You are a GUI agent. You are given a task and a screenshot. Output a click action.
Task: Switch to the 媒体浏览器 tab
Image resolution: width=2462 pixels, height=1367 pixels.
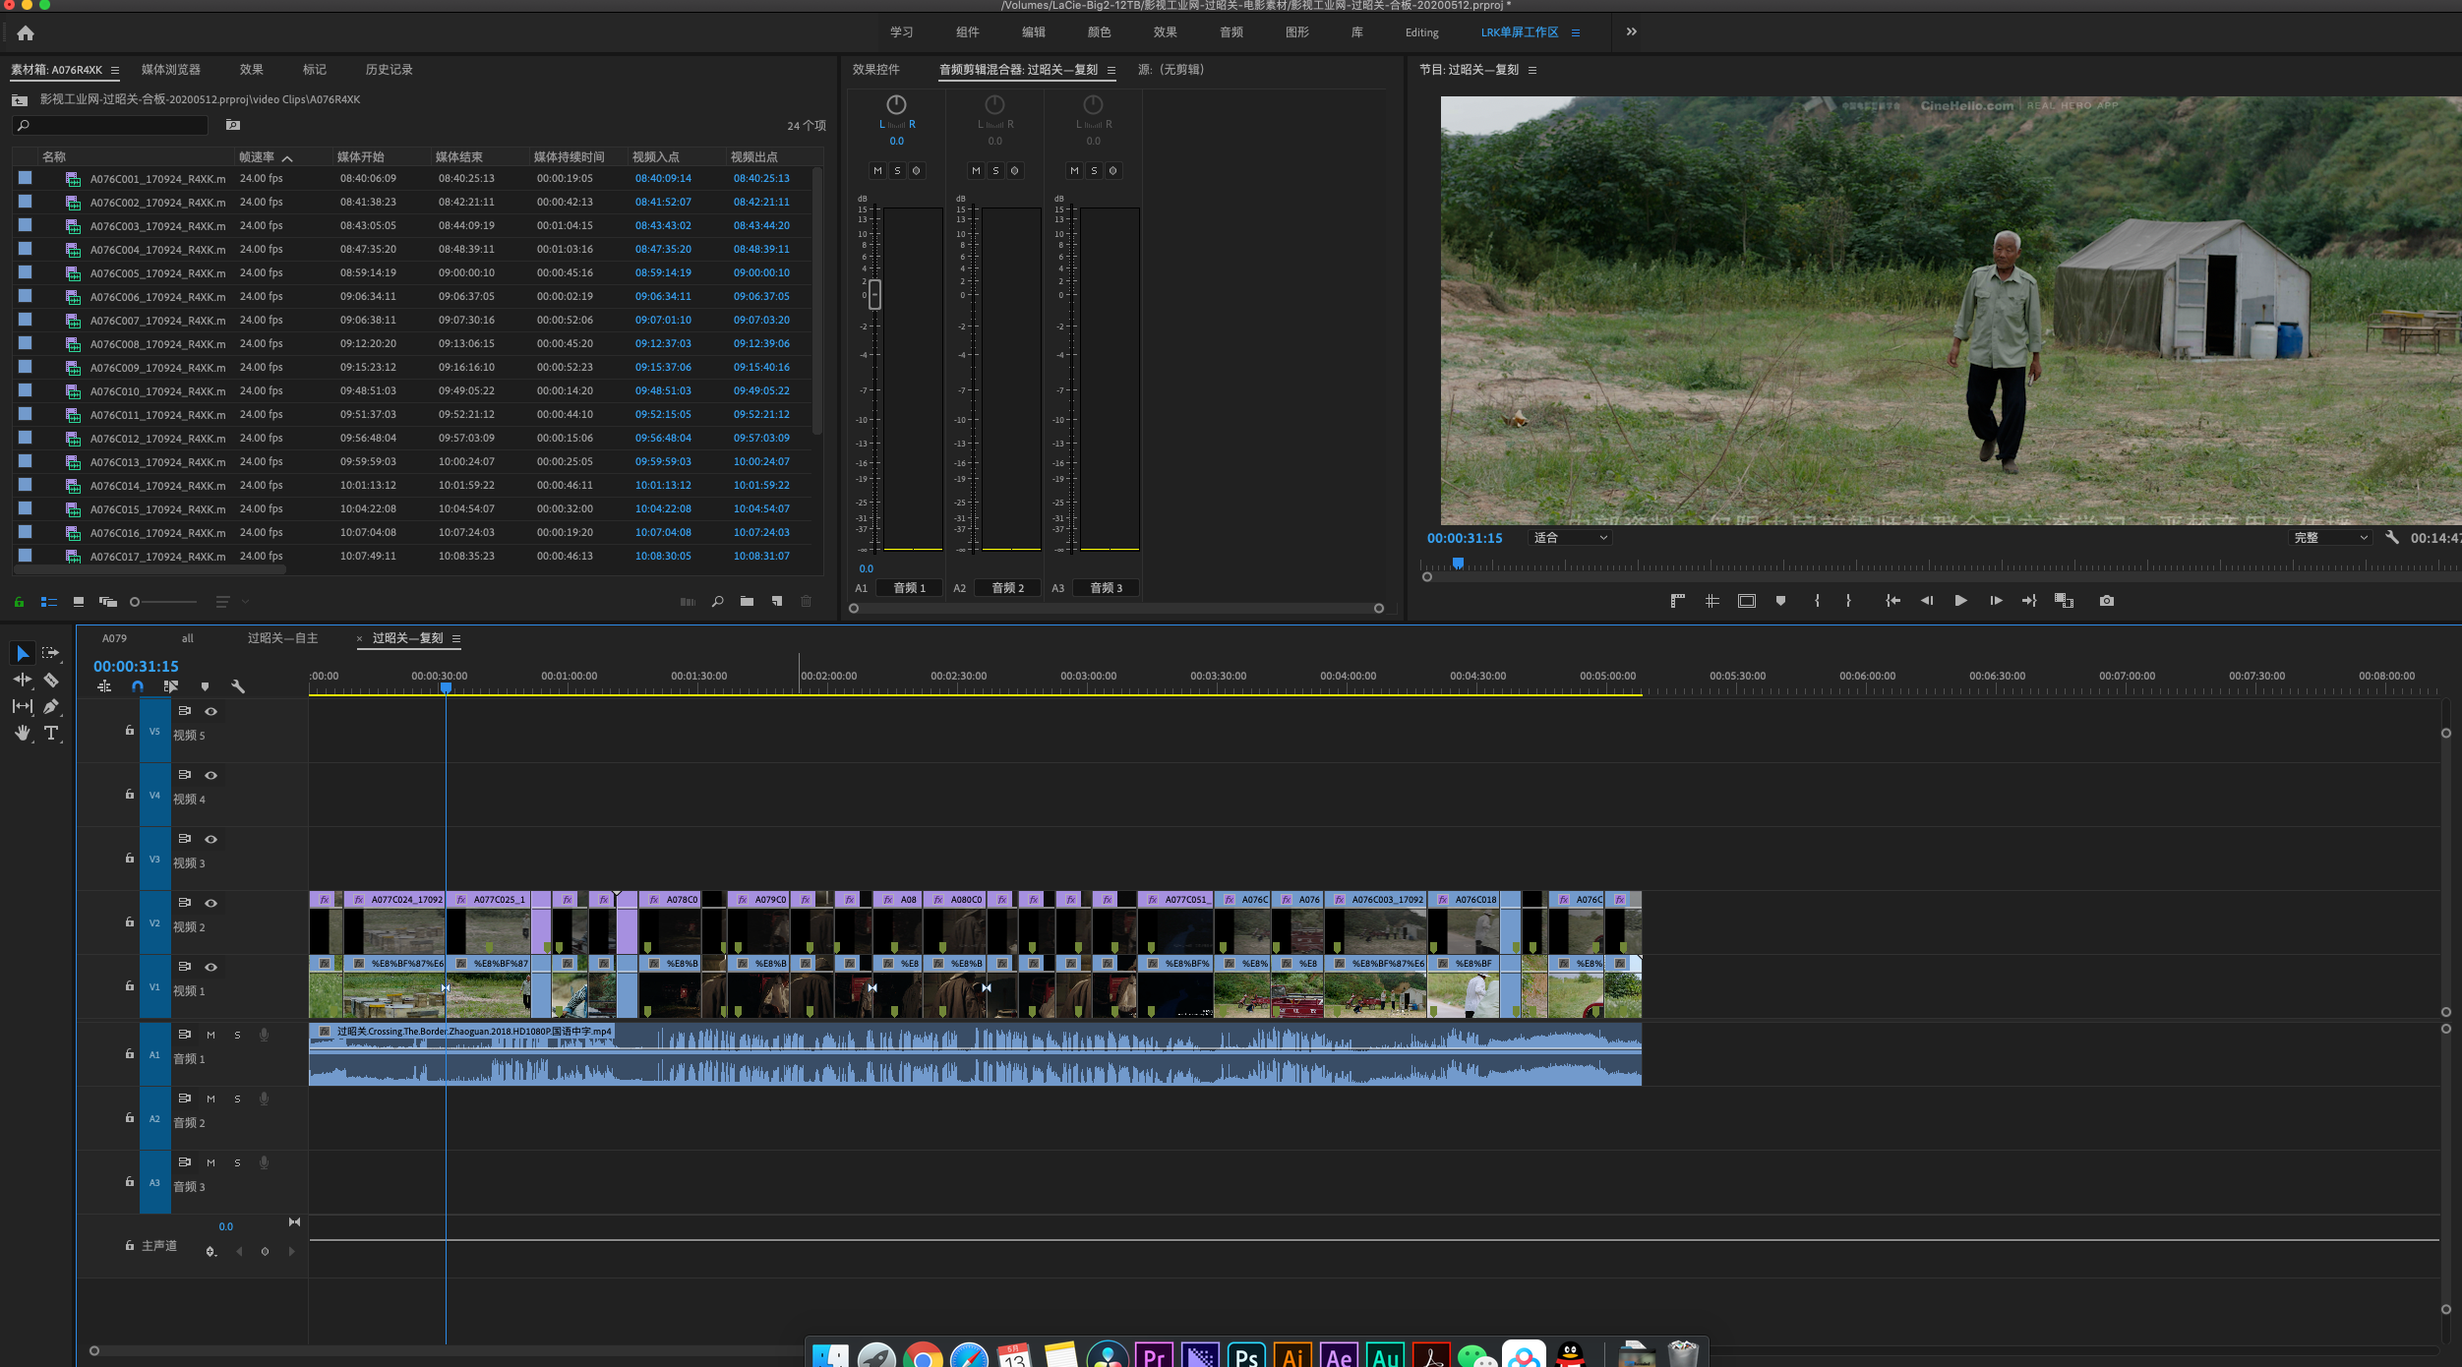coord(170,70)
